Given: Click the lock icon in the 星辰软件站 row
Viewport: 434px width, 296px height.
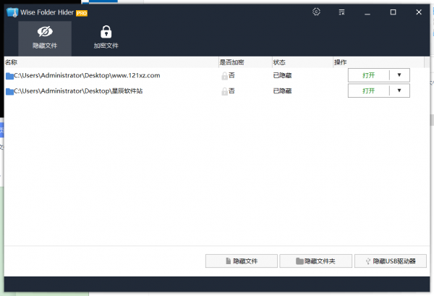Looking at the screenshot, I should coord(224,91).
